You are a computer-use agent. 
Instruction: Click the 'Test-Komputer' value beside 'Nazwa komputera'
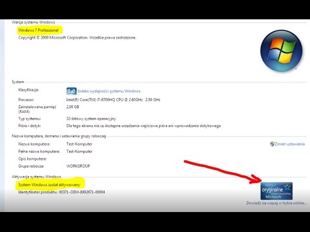[79, 144]
